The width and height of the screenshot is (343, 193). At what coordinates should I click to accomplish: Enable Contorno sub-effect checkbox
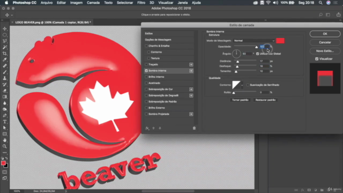(x=149, y=52)
